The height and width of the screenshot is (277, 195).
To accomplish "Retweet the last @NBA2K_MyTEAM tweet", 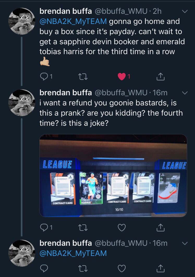I will (x=83, y=268).
